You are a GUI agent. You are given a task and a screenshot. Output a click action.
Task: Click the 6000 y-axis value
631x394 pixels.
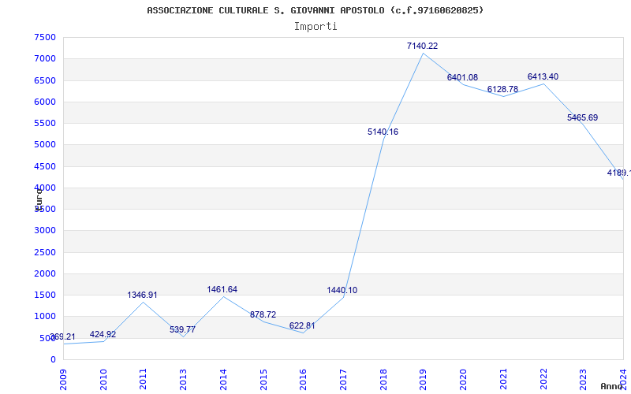[45, 102]
